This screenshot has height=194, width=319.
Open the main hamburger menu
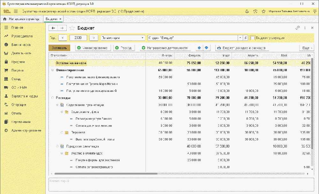(16, 11)
